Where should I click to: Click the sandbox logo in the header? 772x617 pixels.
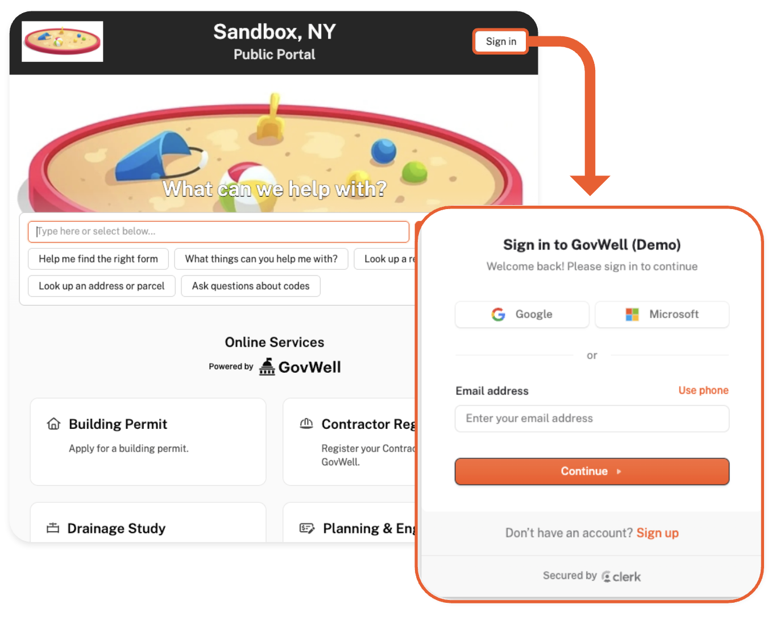(63, 41)
